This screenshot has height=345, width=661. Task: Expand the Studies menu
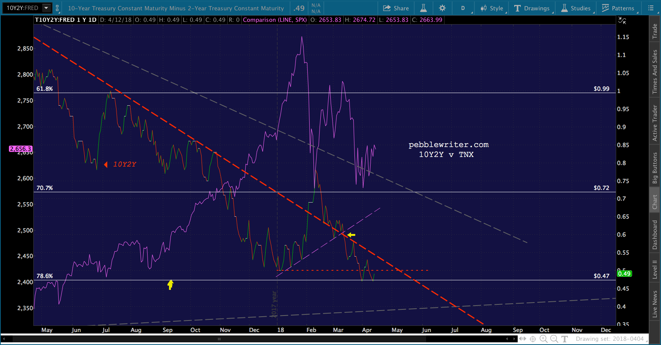pyautogui.click(x=576, y=8)
